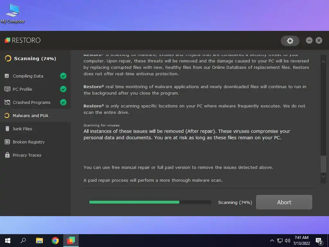Click 'Scanning for viruses' label
This screenshot has height=247, width=329.
tap(101, 125)
